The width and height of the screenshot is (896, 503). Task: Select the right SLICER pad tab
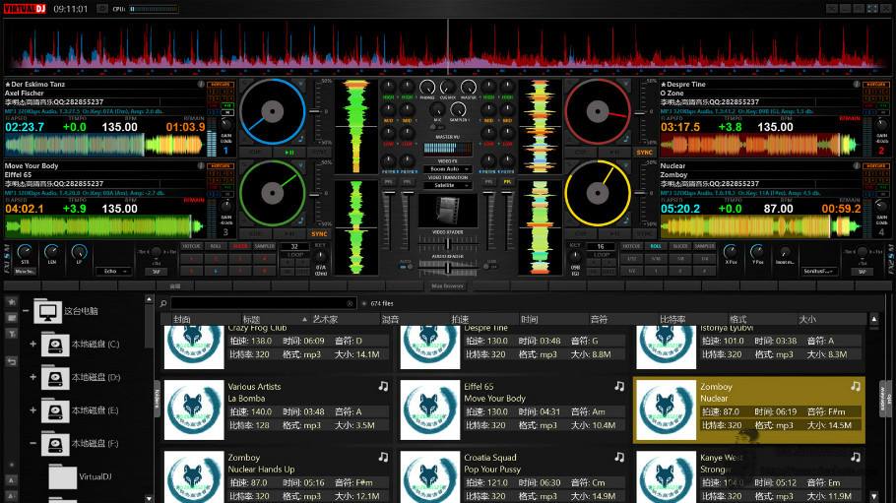coord(680,246)
